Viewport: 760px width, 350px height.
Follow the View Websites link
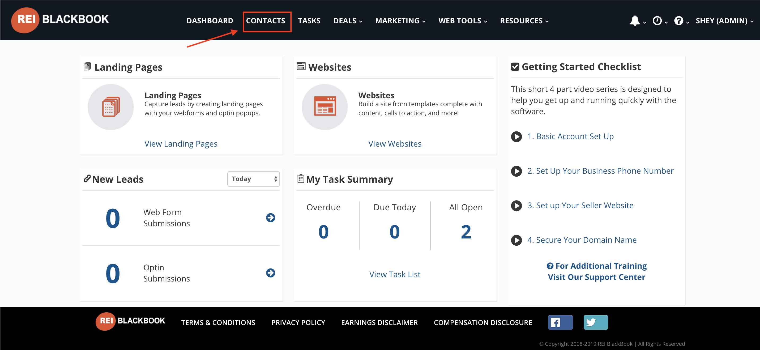(x=395, y=144)
